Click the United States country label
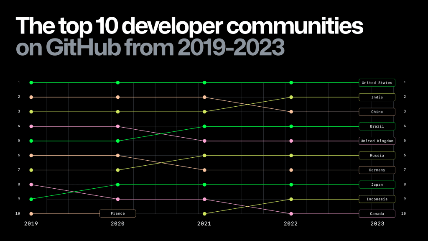The image size is (428, 241). click(x=377, y=82)
